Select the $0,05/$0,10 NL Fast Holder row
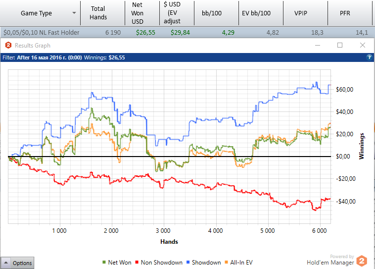 [187, 32]
